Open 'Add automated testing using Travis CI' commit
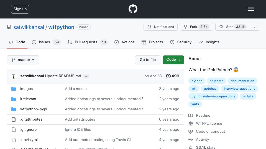 click(x=98, y=140)
